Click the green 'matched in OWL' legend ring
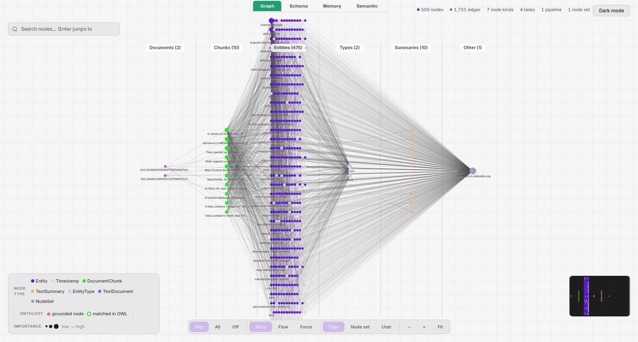 pyautogui.click(x=89, y=314)
